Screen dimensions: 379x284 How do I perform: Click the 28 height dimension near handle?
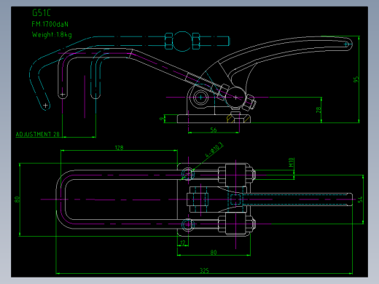point(319,110)
